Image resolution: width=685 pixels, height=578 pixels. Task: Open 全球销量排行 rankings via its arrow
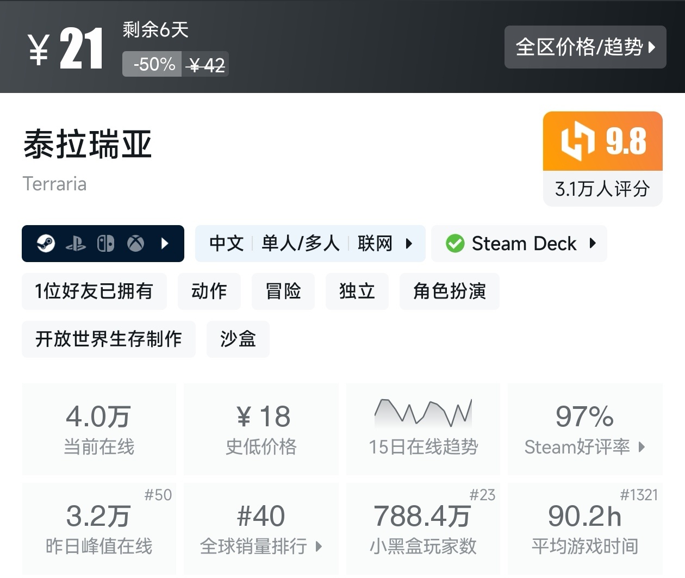coord(318,548)
